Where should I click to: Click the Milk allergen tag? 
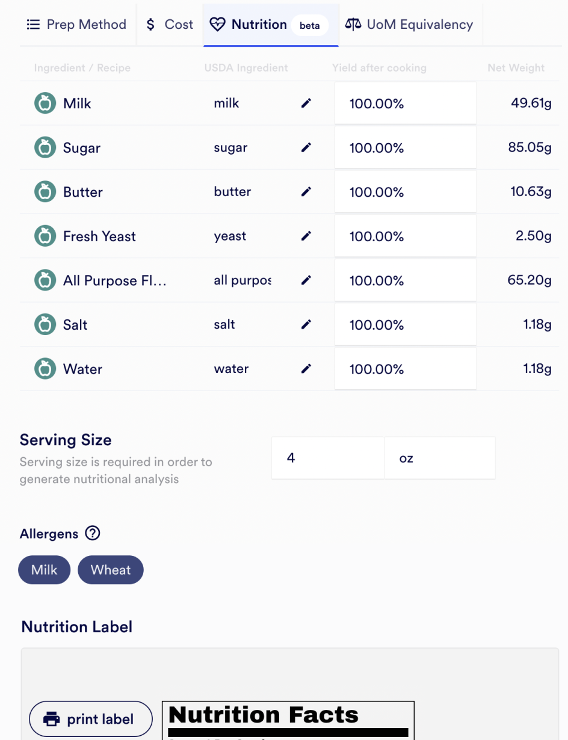click(x=45, y=570)
